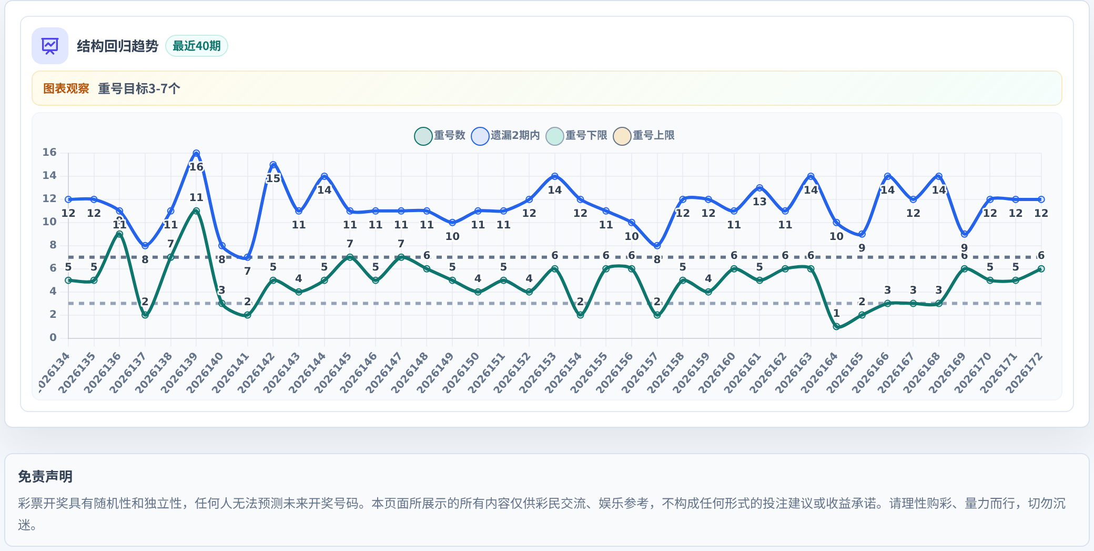Toggle the 重号下限 legend series
This screenshot has height=551, width=1094.
pyautogui.click(x=576, y=136)
